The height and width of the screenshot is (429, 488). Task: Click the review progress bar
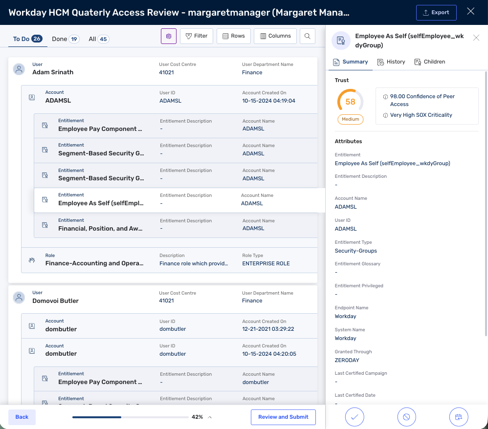click(131, 417)
